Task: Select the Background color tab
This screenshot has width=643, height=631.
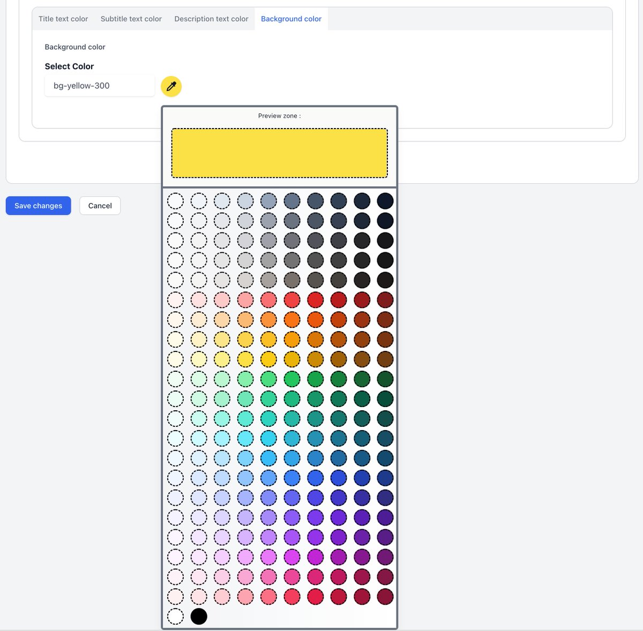Action: click(291, 19)
